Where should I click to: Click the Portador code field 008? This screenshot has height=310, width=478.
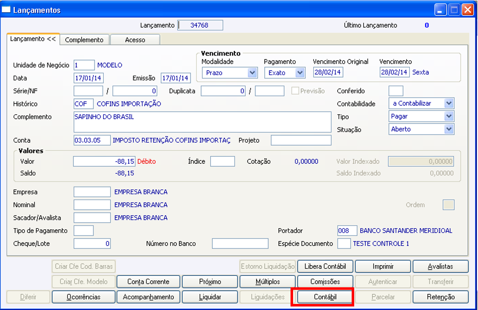click(347, 230)
